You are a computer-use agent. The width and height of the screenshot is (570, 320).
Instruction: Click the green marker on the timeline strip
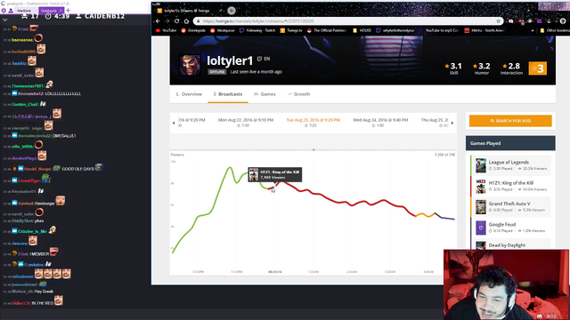pos(313,149)
